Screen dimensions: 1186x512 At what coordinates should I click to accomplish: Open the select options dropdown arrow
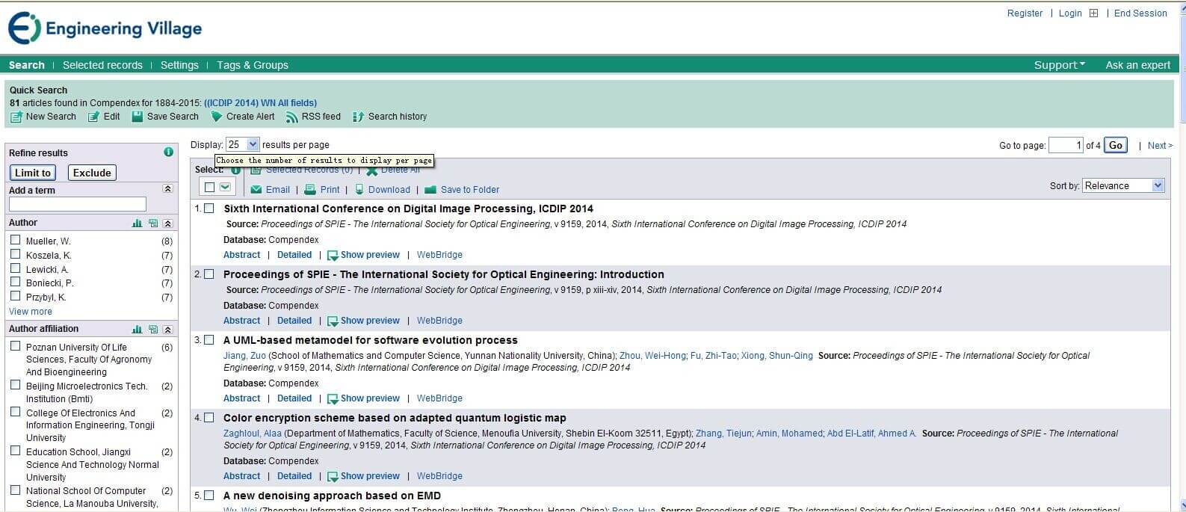225,187
